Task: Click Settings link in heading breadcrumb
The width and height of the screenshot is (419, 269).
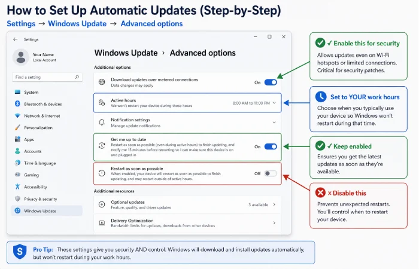Action: point(21,24)
